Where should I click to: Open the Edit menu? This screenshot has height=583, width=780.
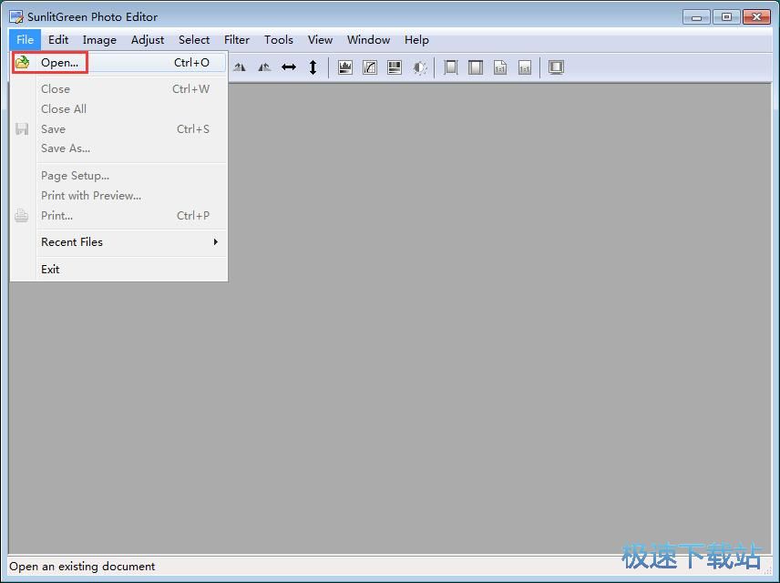point(58,40)
